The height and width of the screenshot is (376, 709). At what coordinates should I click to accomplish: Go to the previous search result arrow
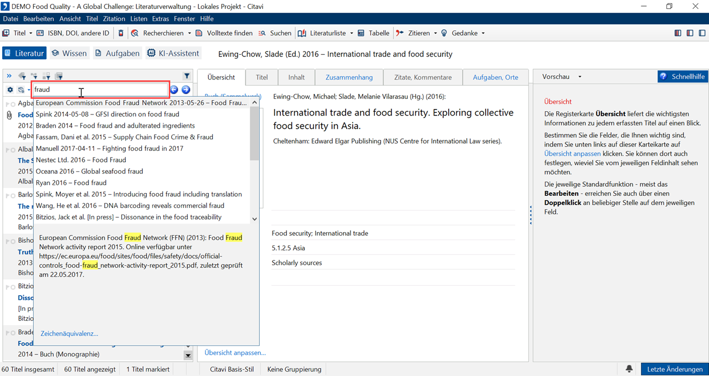tap(174, 90)
